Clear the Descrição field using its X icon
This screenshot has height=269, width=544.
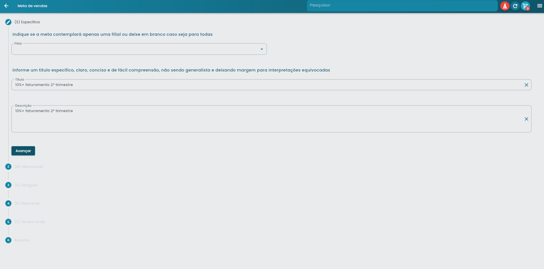(x=526, y=119)
